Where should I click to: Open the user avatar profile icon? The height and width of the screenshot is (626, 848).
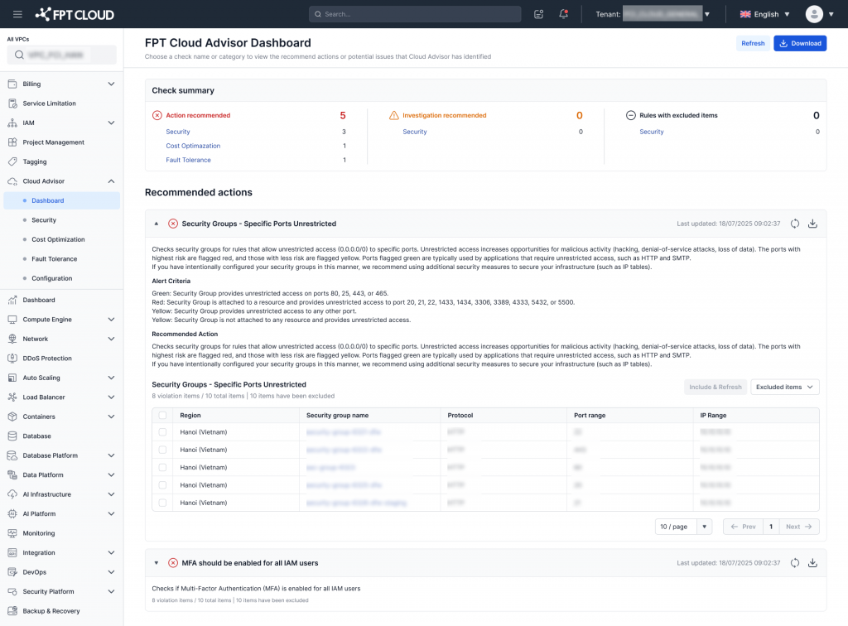click(814, 14)
